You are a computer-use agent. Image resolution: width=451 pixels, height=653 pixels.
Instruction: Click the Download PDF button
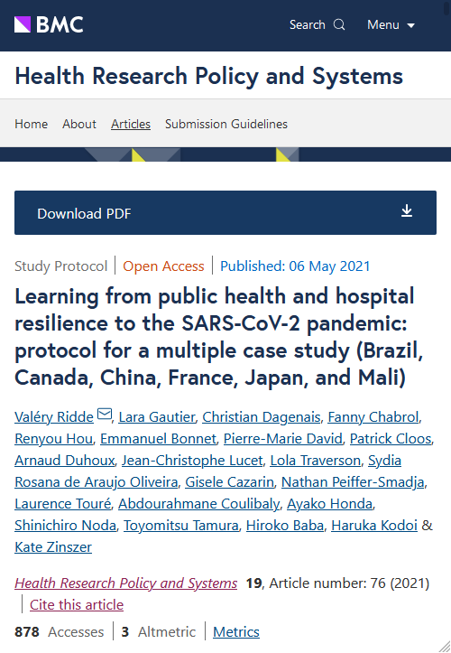(x=225, y=213)
